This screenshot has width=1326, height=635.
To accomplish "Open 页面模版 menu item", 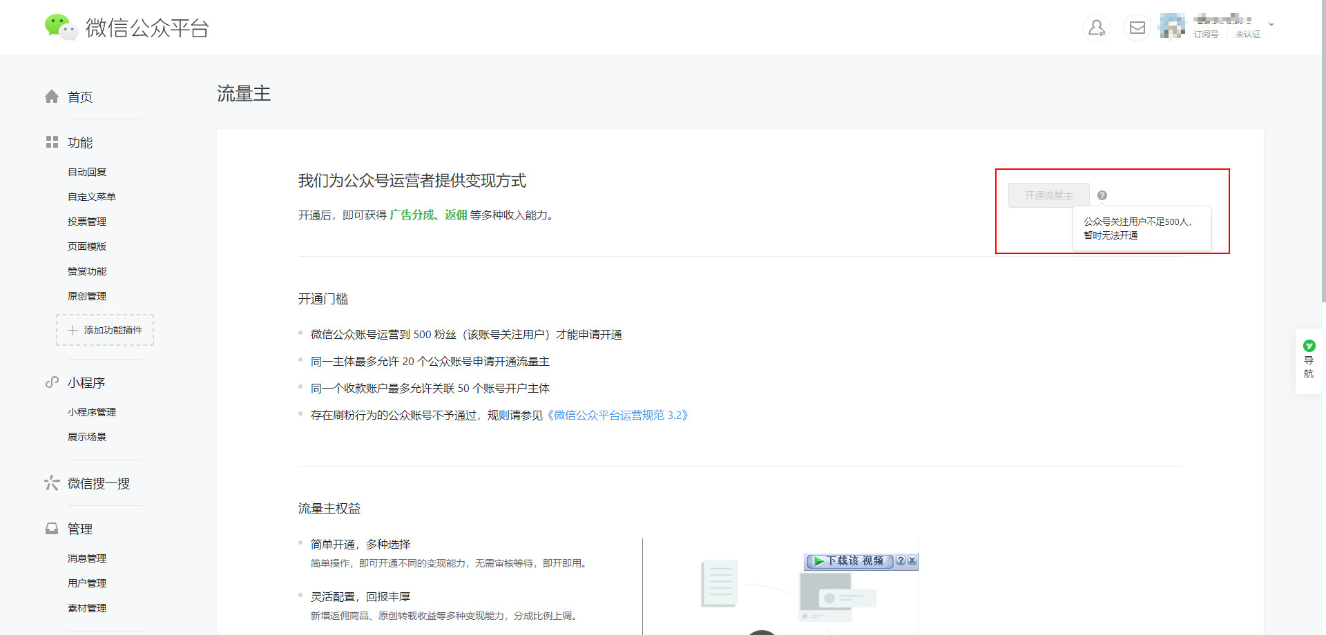I will pos(87,246).
